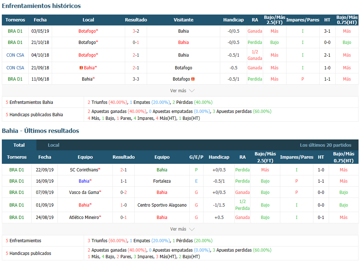Click the Bahia - Últimos resultados heading
The width and height of the screenshot is (360, 264).
click(x=40, y=131)
